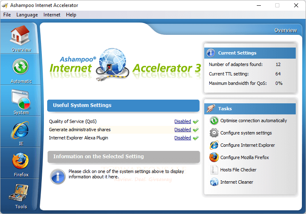Click the Hosts File Checker document icon
306x214 pixels.
(214, 170)
